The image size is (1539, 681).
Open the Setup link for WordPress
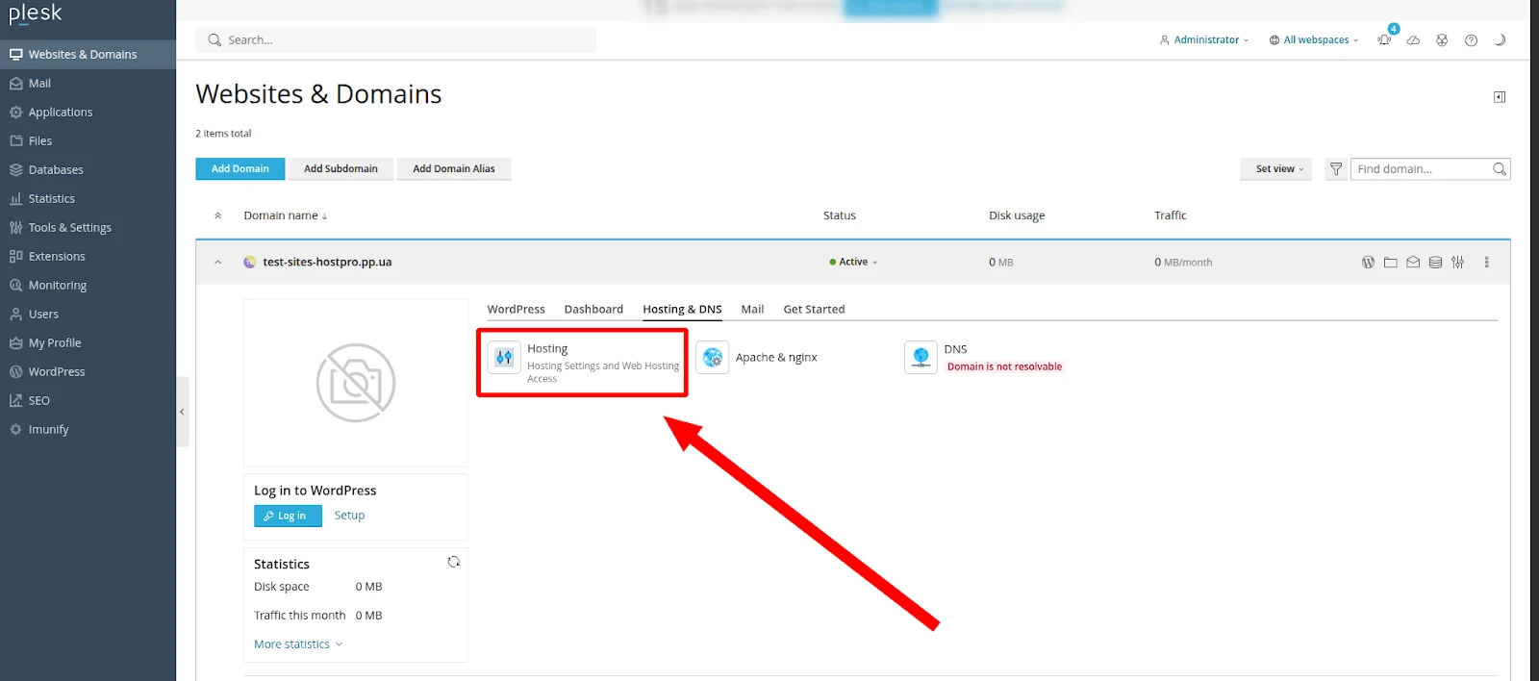coord(349,516)
